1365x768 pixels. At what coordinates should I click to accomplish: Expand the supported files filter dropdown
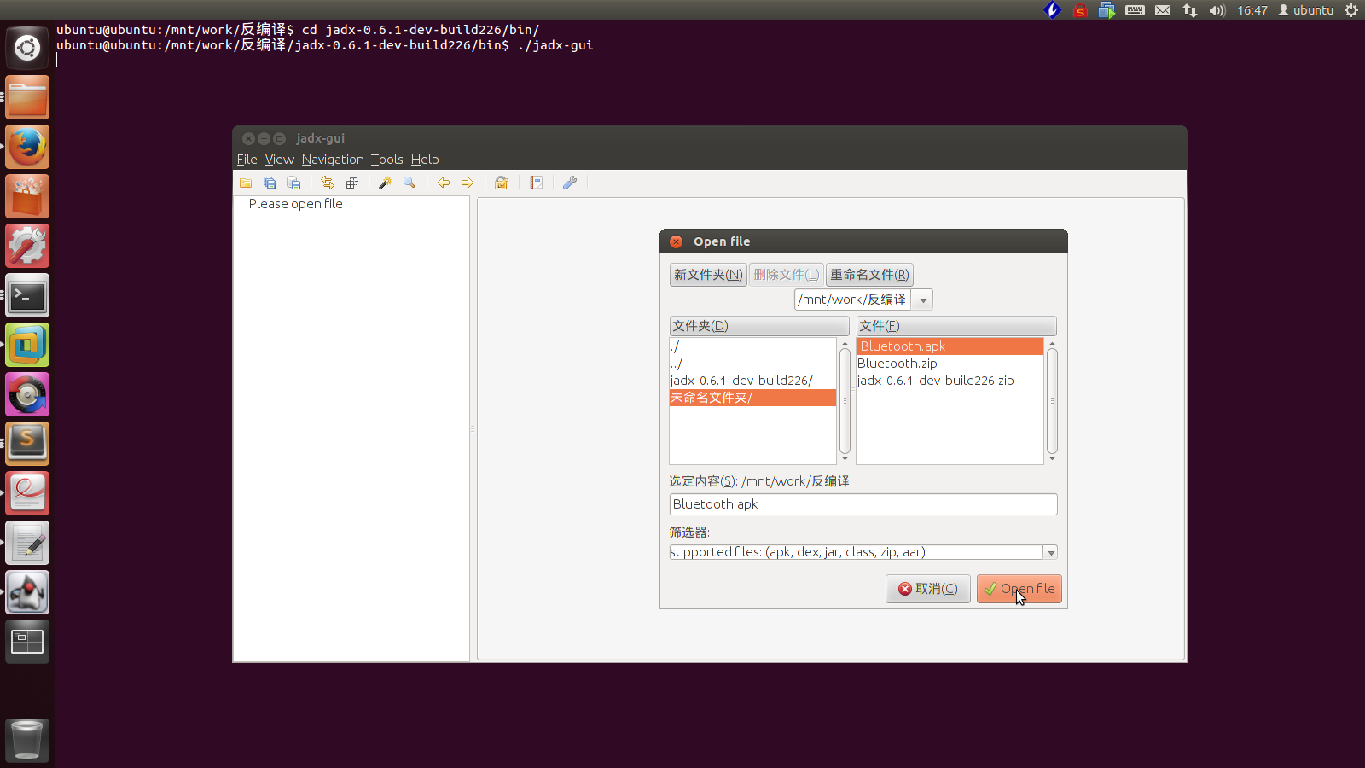pos(1051,553)
